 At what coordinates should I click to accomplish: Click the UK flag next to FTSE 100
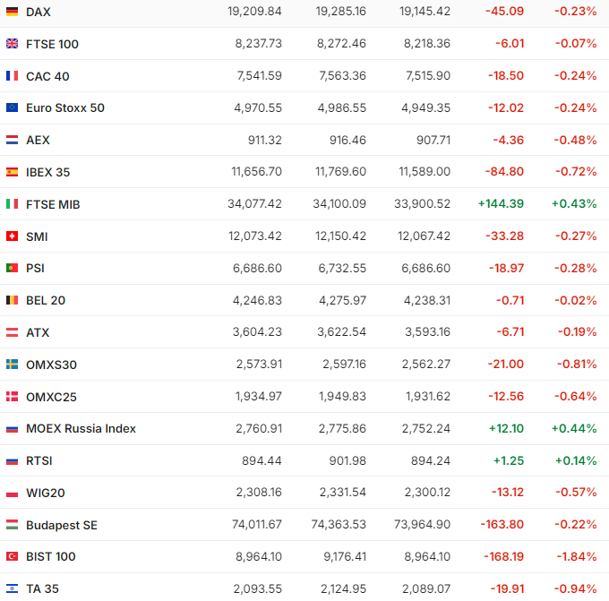pyautogui.click(x=12, y=44)
